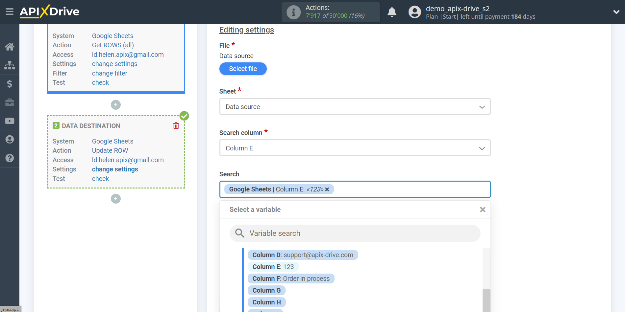
Task: Open the Sheet dropdown
Action: tap(355, 107)
